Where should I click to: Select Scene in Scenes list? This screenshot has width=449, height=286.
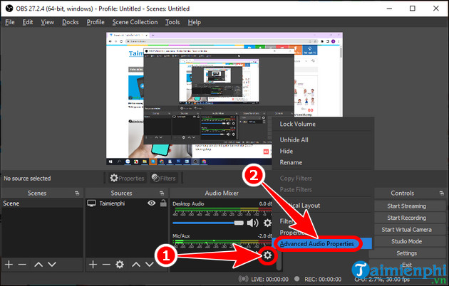point(42,203)
